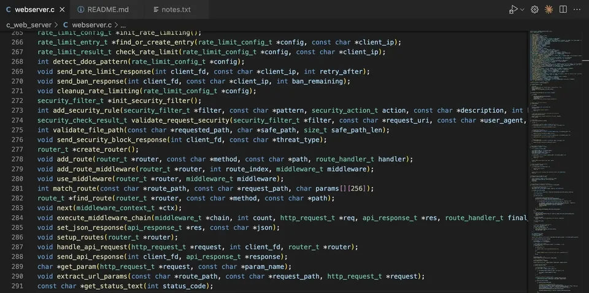Click line number 291 in the gutter
This screenshot has height=293, width=589.
17,286
